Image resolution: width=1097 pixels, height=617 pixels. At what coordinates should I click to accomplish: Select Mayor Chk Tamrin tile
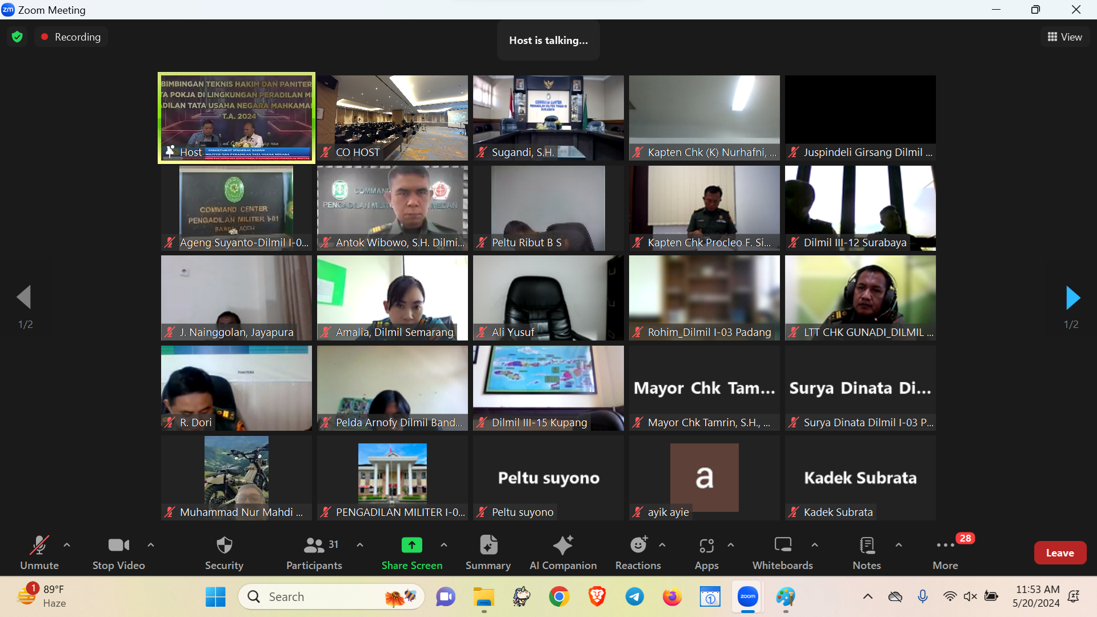[x=704, y=388]
